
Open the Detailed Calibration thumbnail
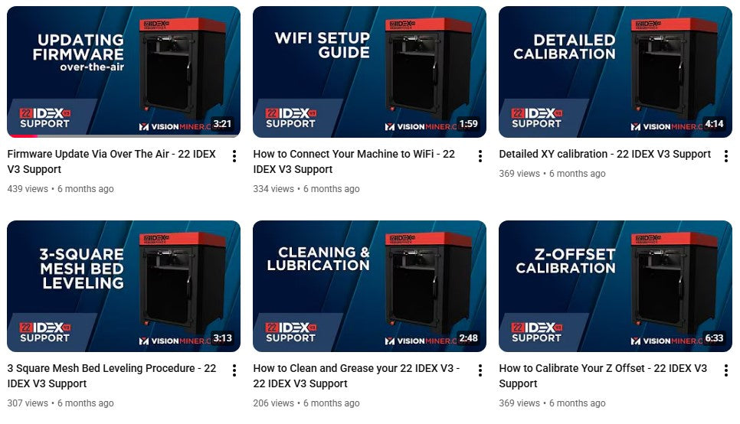coord(615,72)
